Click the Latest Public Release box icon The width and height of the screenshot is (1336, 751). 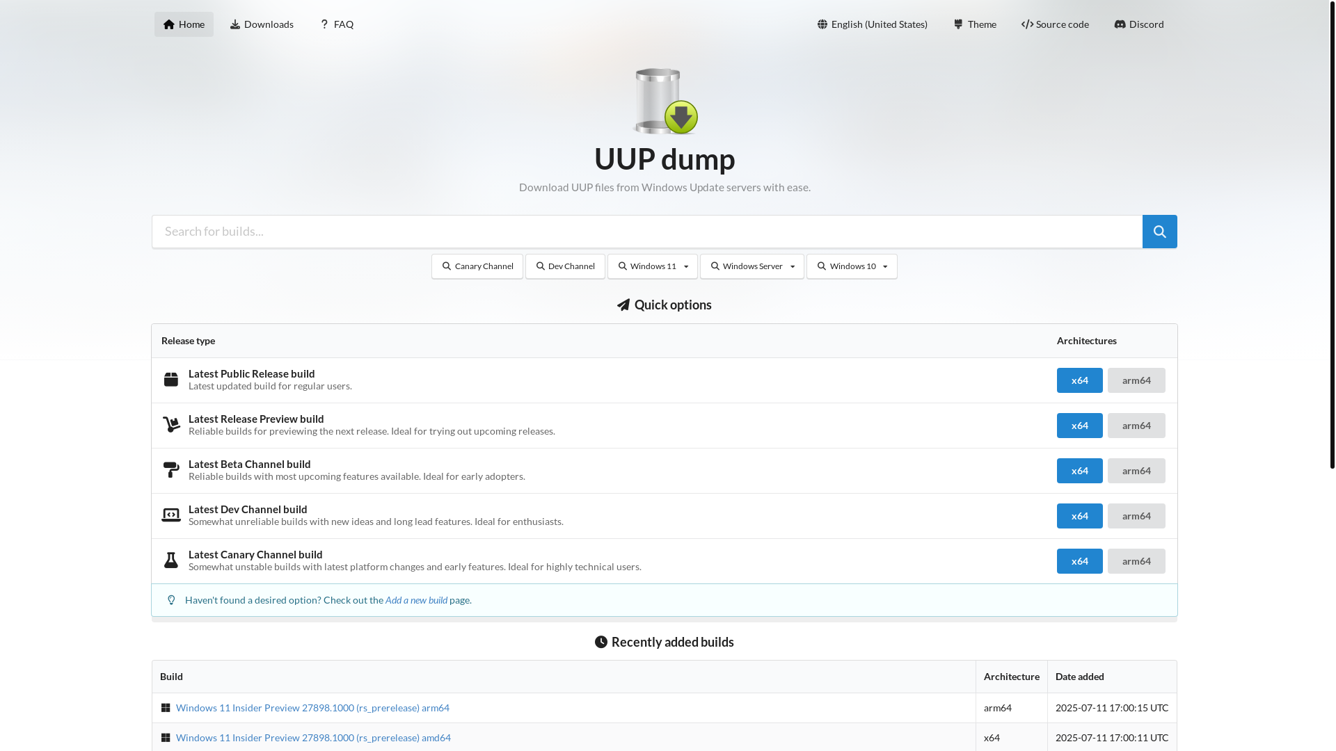tap(170, 380)
